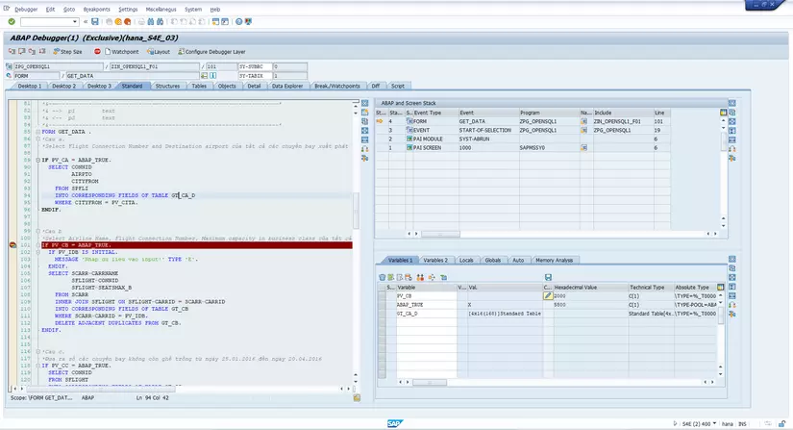Open the Breakpoints menu
The height and width of the screenshot is (430, 793).
(96, 9)
